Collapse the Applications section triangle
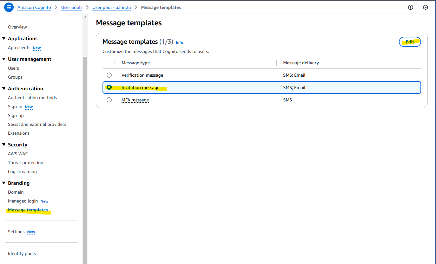This screenshot has width=436, height=264. (x=4, y=38)
